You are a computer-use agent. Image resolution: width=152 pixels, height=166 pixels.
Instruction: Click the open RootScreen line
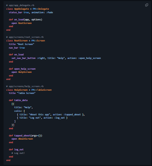tap(22, 23)
